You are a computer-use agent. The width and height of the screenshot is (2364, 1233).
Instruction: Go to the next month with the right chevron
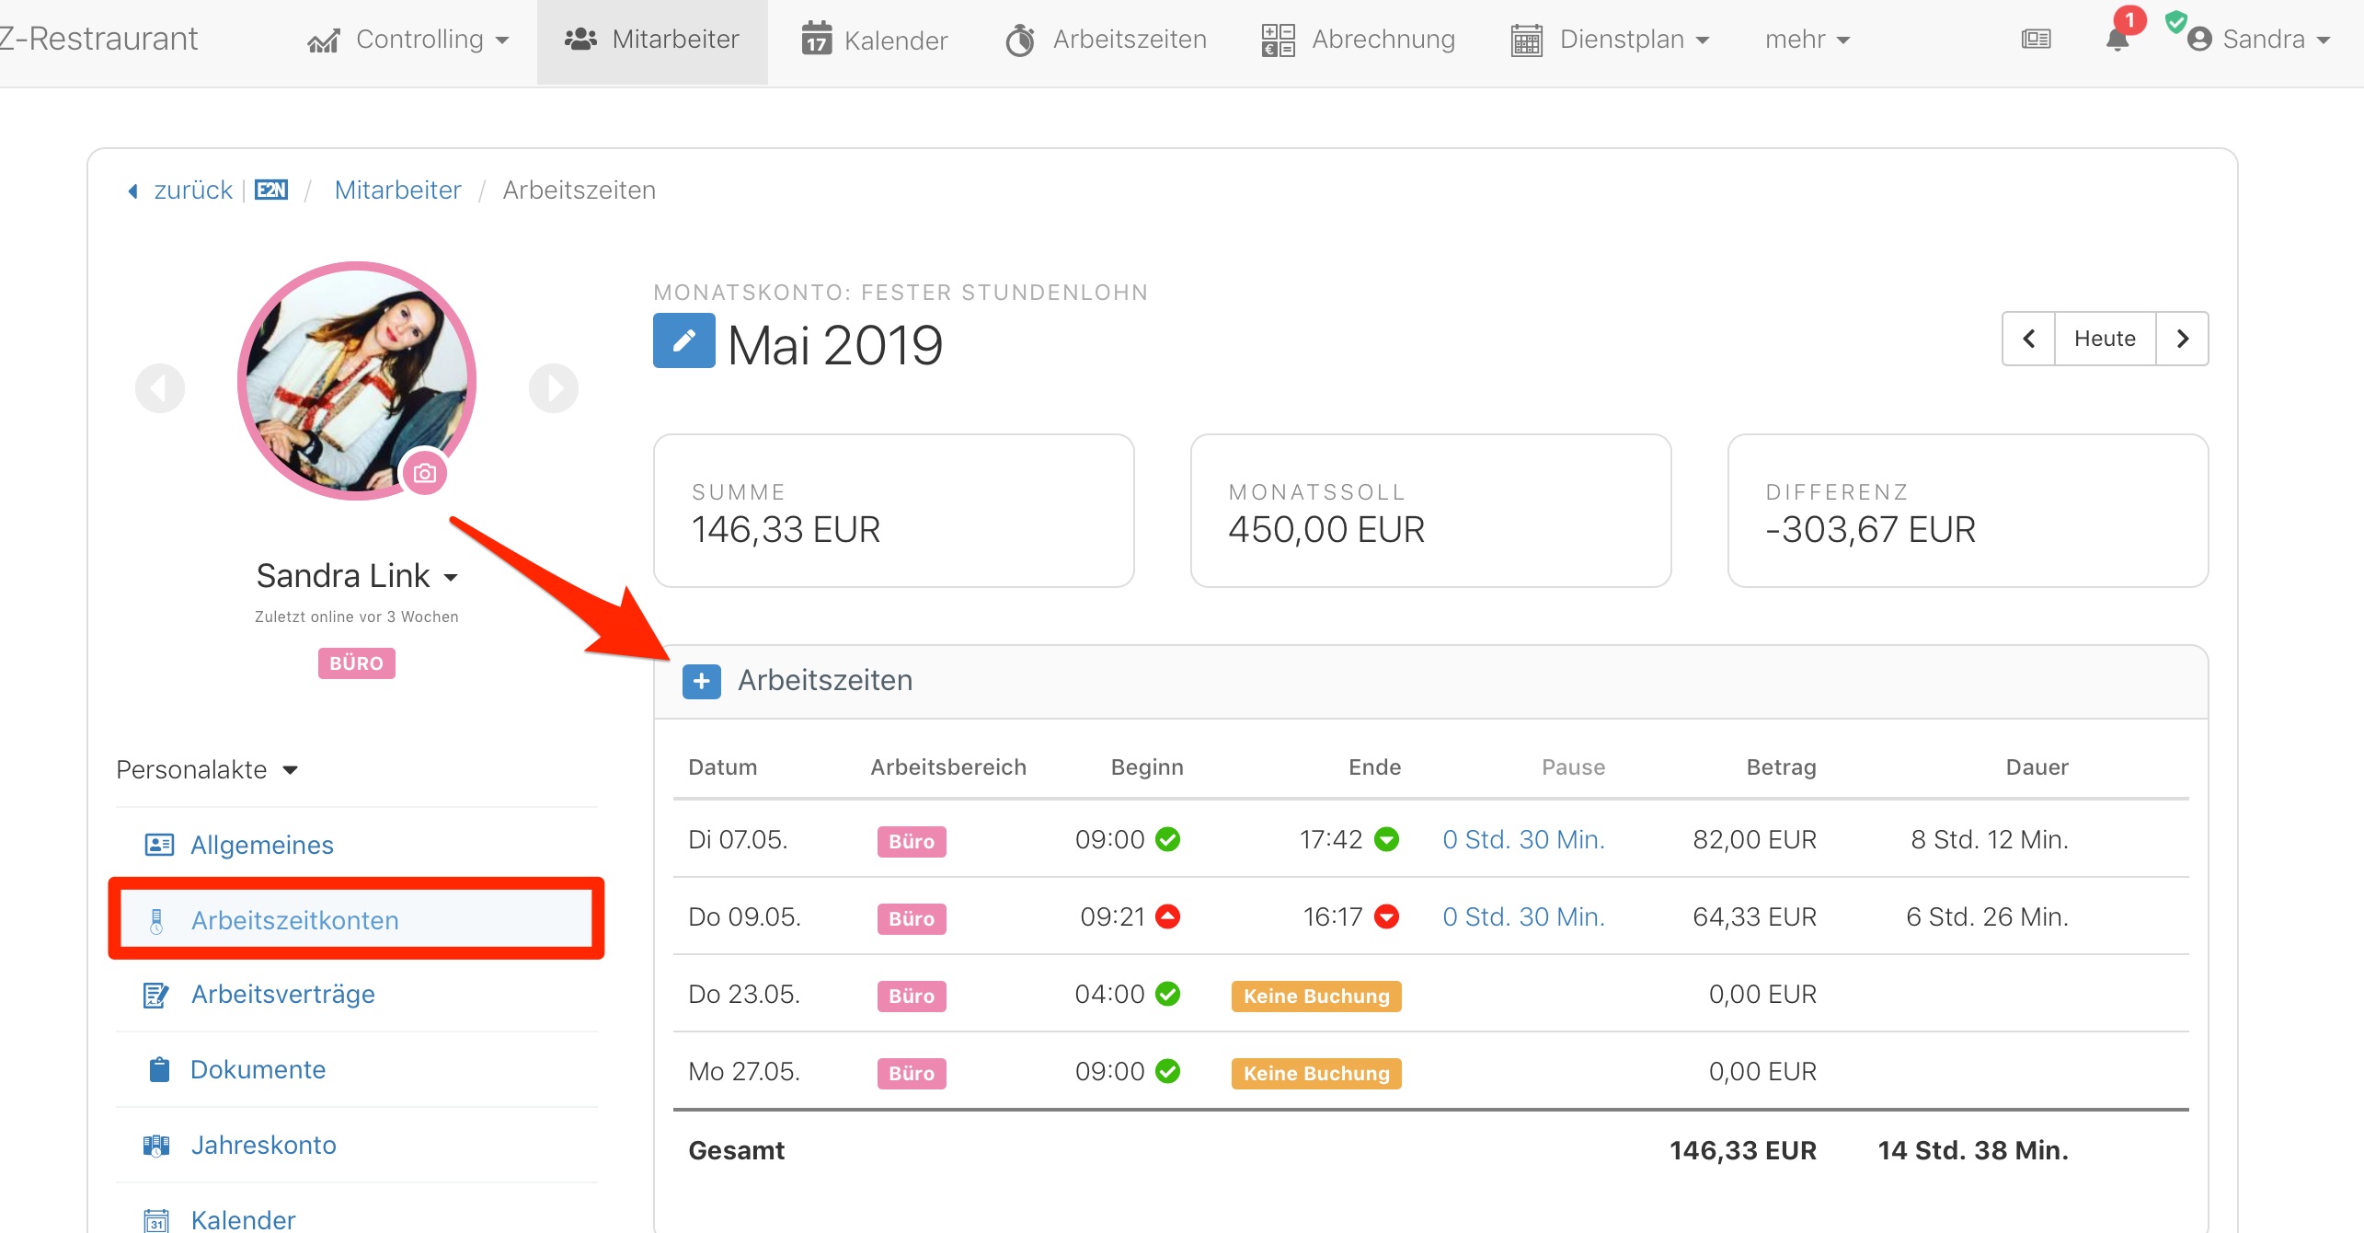(x=2182, y=339)
